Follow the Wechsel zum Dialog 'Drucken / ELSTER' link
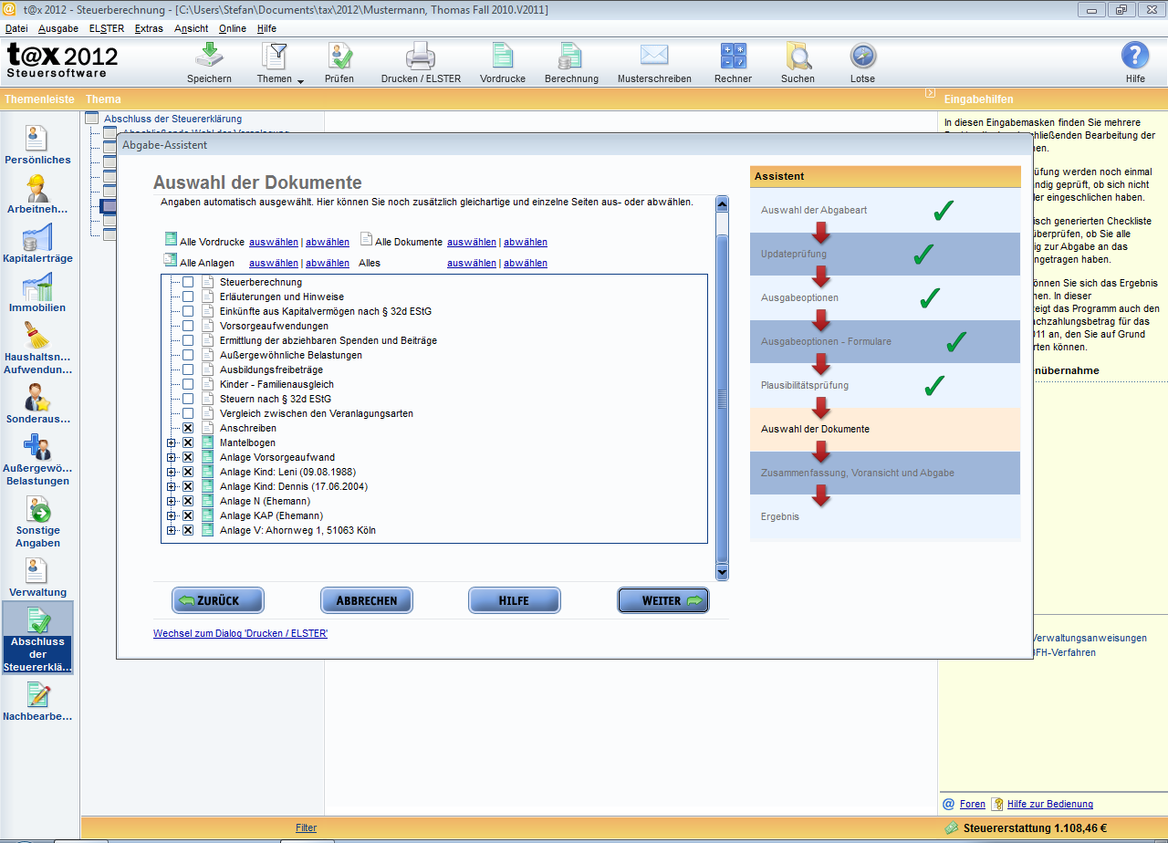 coord(240,633)
